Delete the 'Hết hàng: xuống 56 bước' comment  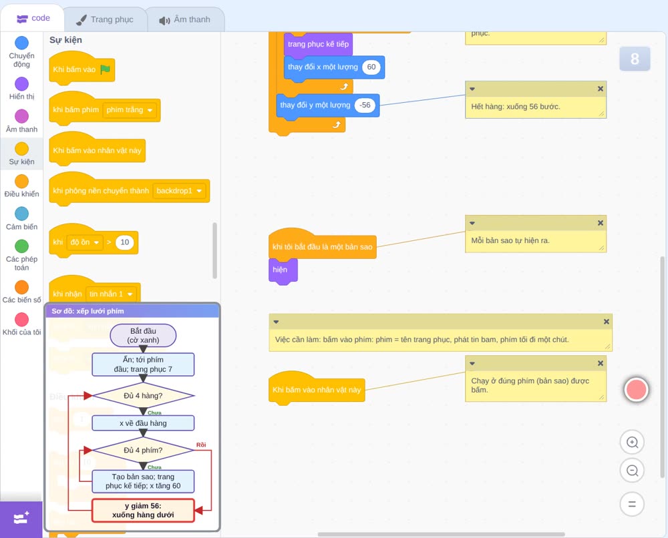(x=601, y=89)
